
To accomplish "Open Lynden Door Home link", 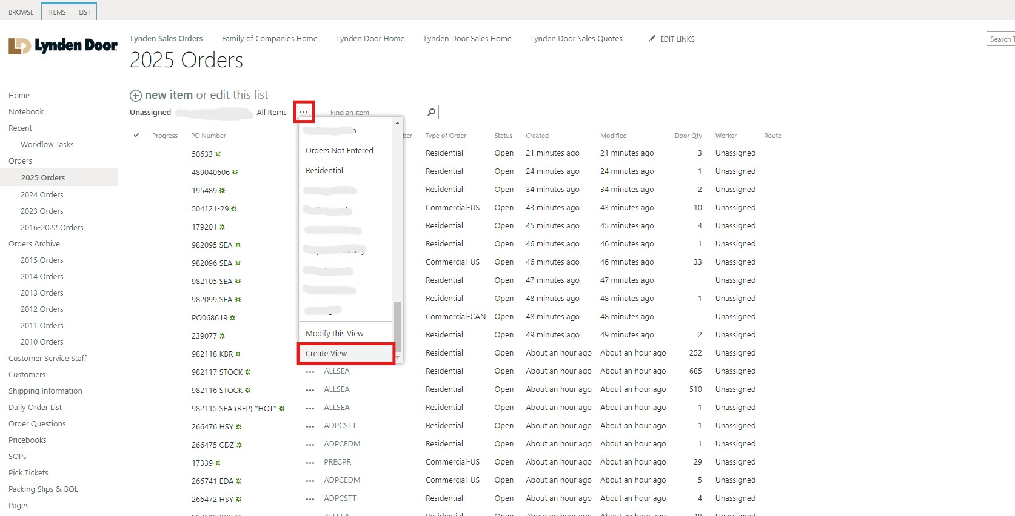I will coord(370,38).
